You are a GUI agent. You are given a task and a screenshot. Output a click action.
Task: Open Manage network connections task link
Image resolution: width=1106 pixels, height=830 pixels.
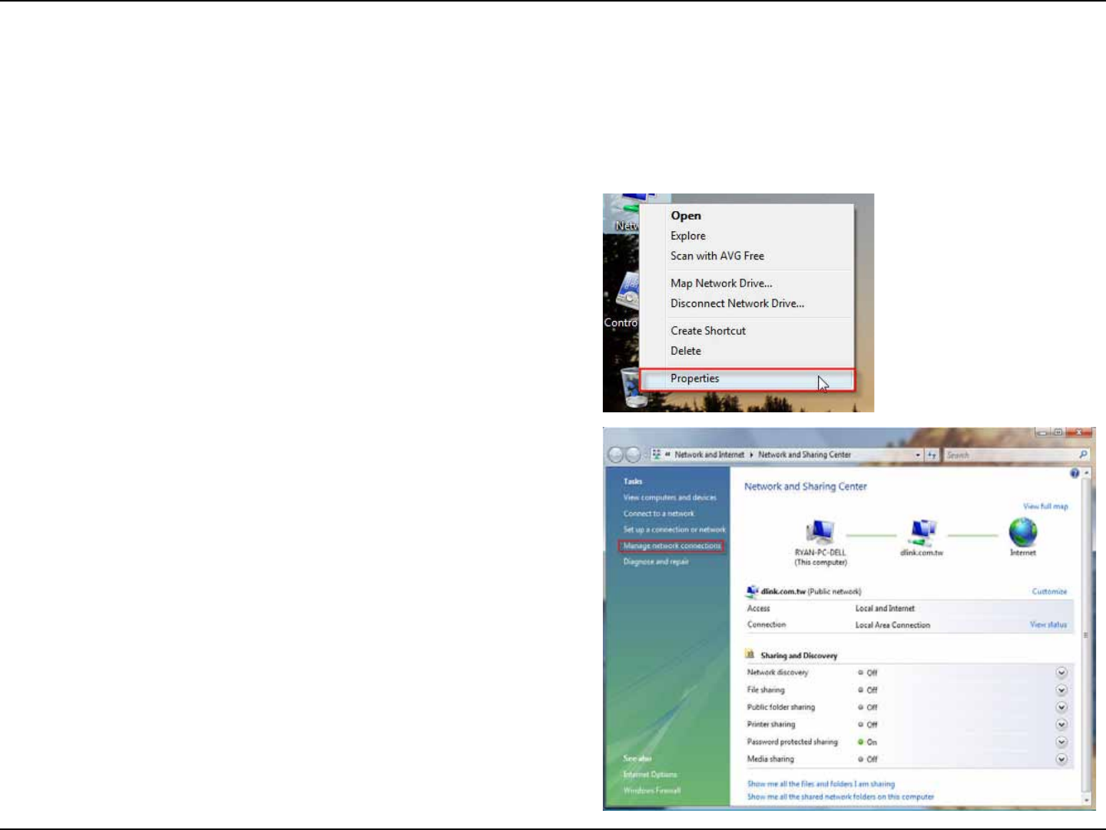point(672,546)
